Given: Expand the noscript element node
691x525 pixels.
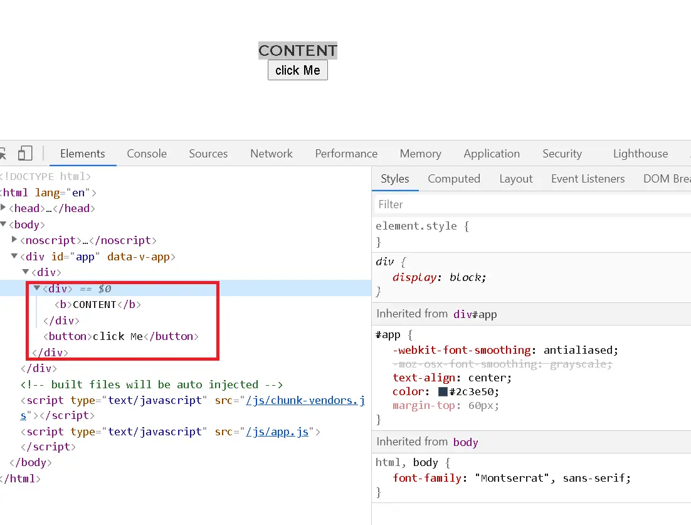Looking at the screenshot, I should pos(14,240).
